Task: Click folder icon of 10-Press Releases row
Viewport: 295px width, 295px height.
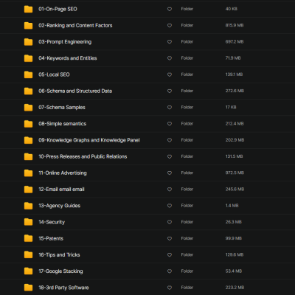Action: click(28, 156)
